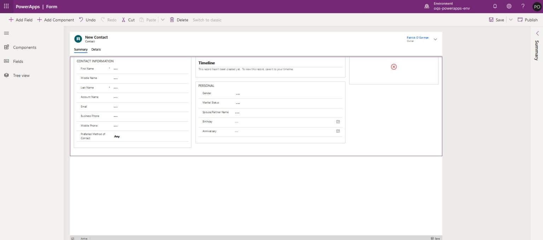Click the notifications bell icon

[x=495, y=6]
